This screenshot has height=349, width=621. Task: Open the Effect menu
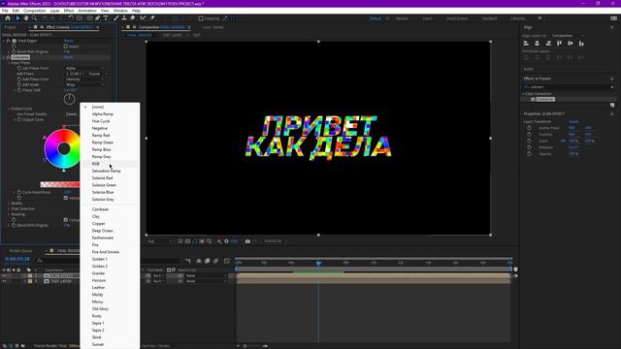coord(69,11)
